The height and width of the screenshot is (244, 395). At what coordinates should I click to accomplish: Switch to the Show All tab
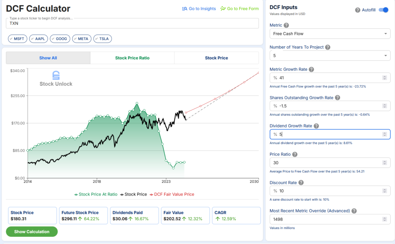click(x=48, y=58)
